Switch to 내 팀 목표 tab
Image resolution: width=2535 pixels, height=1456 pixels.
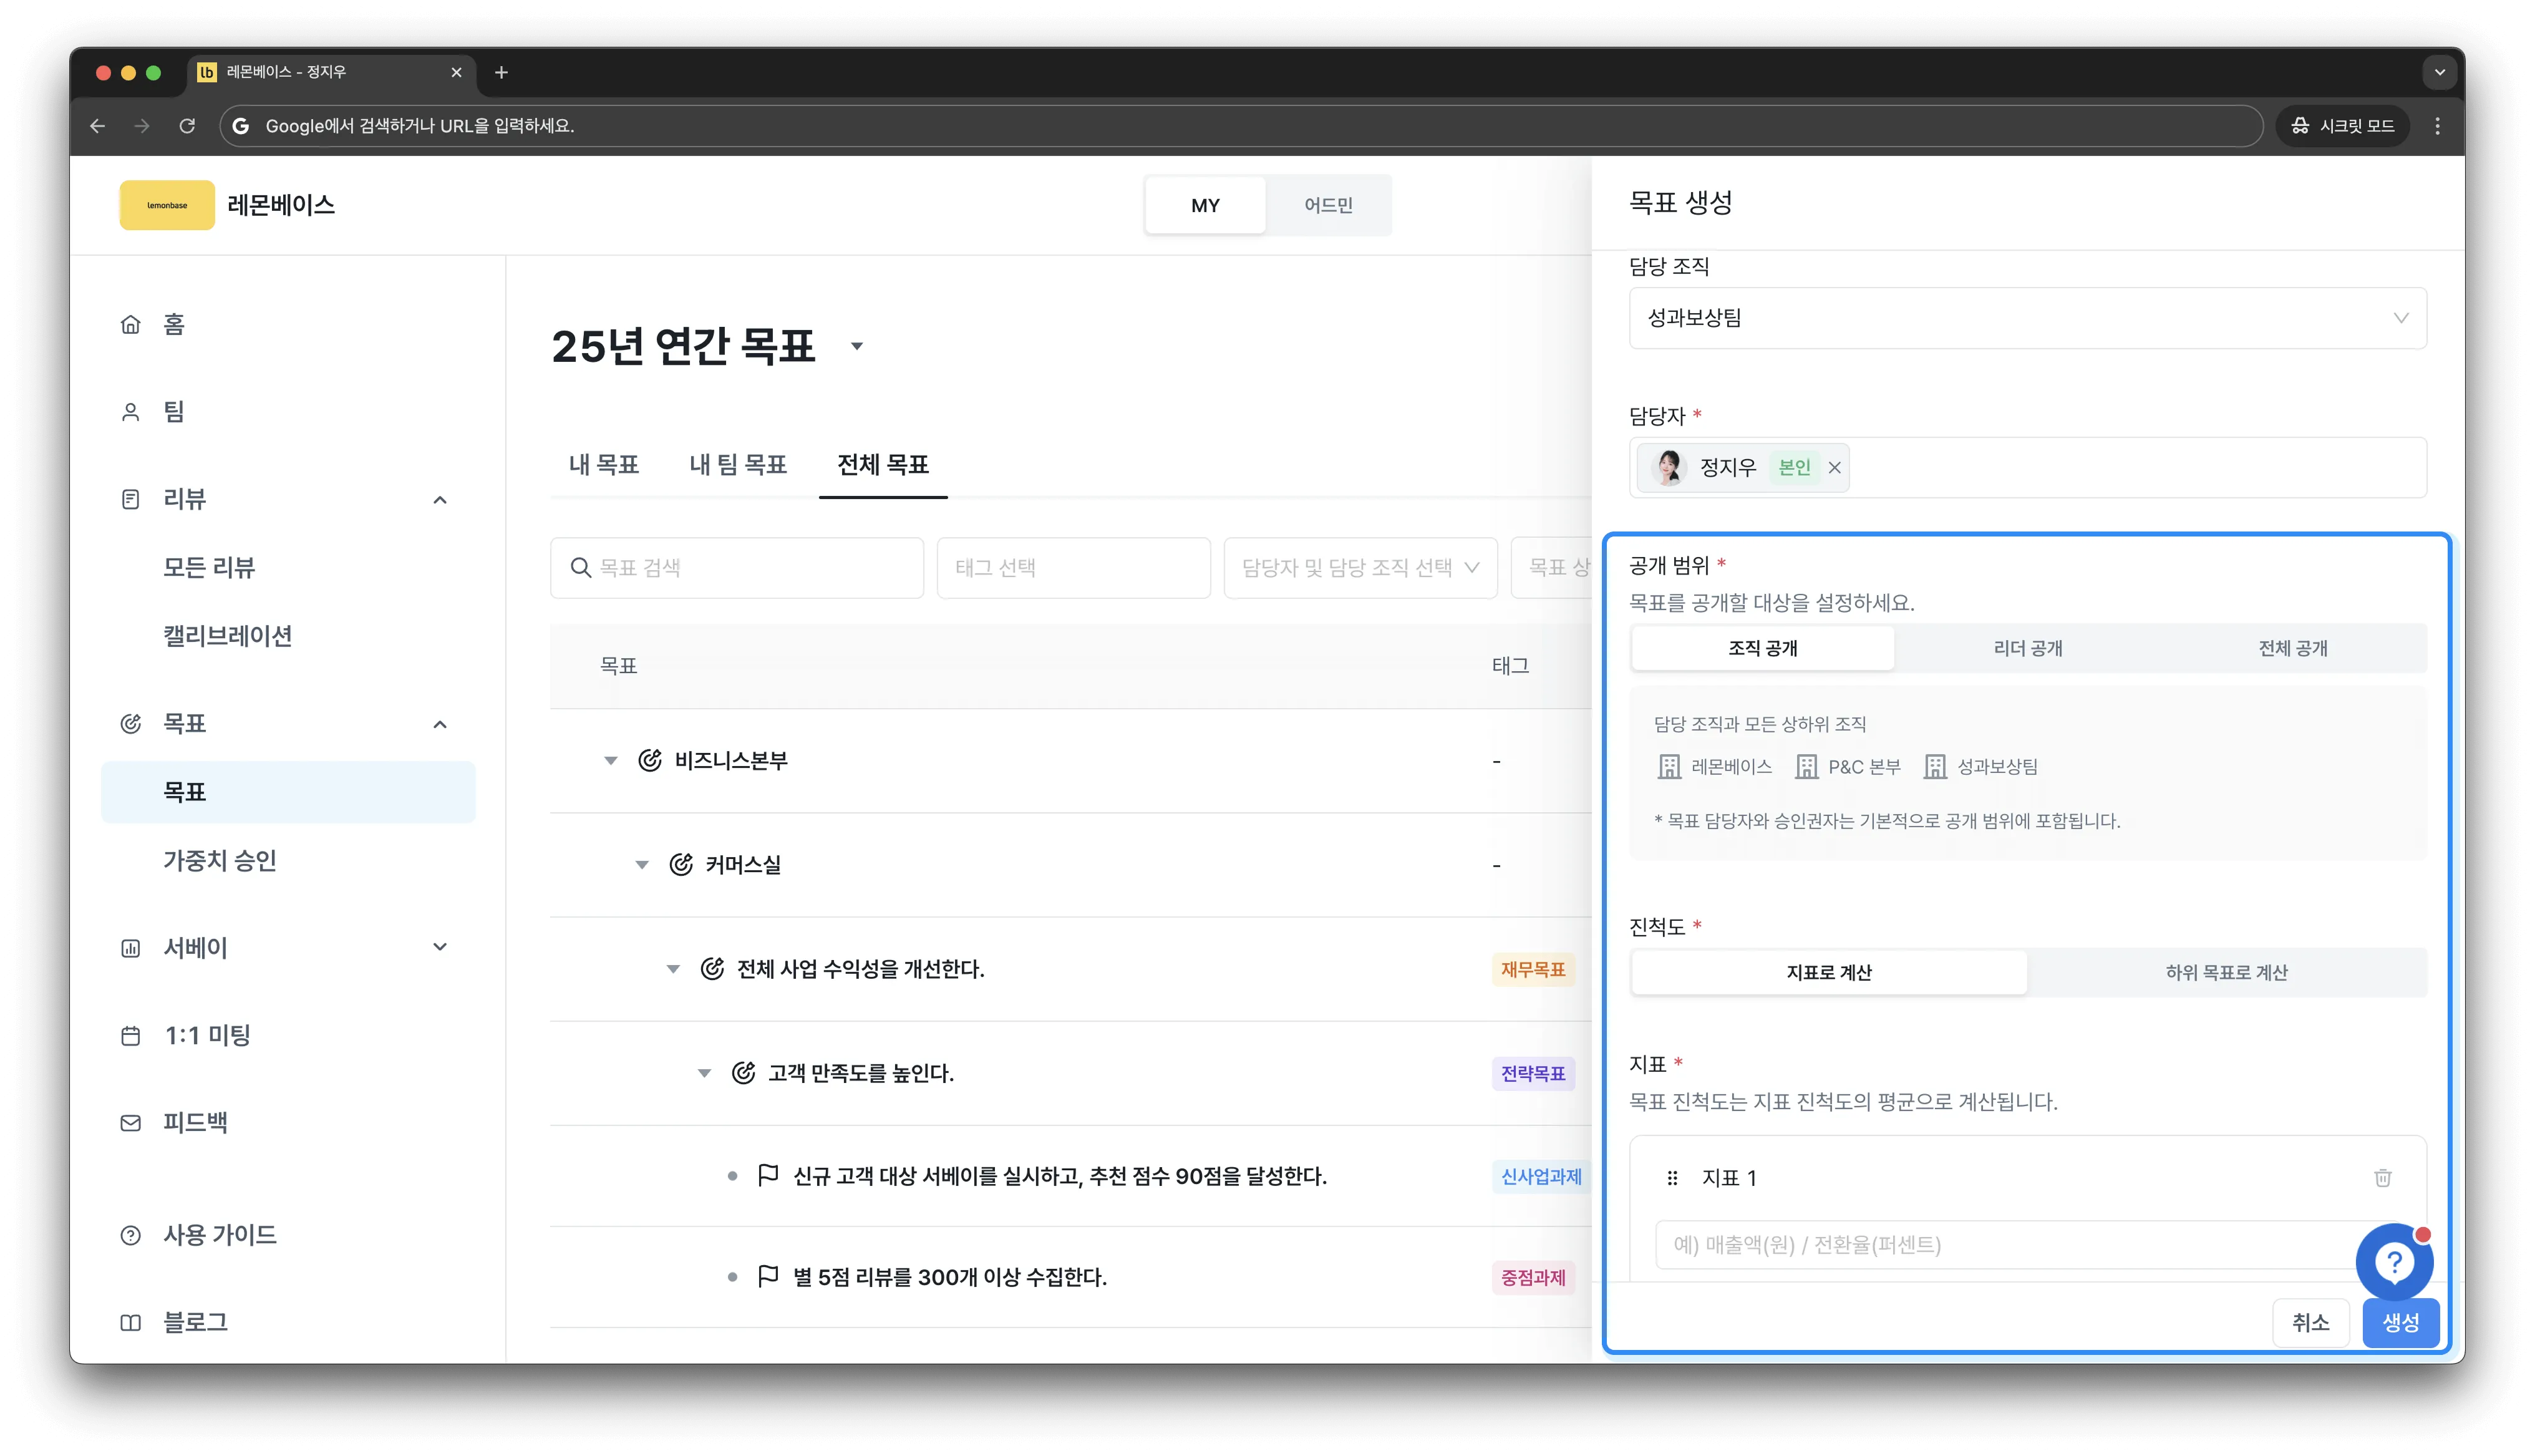(x=738, y=464)
